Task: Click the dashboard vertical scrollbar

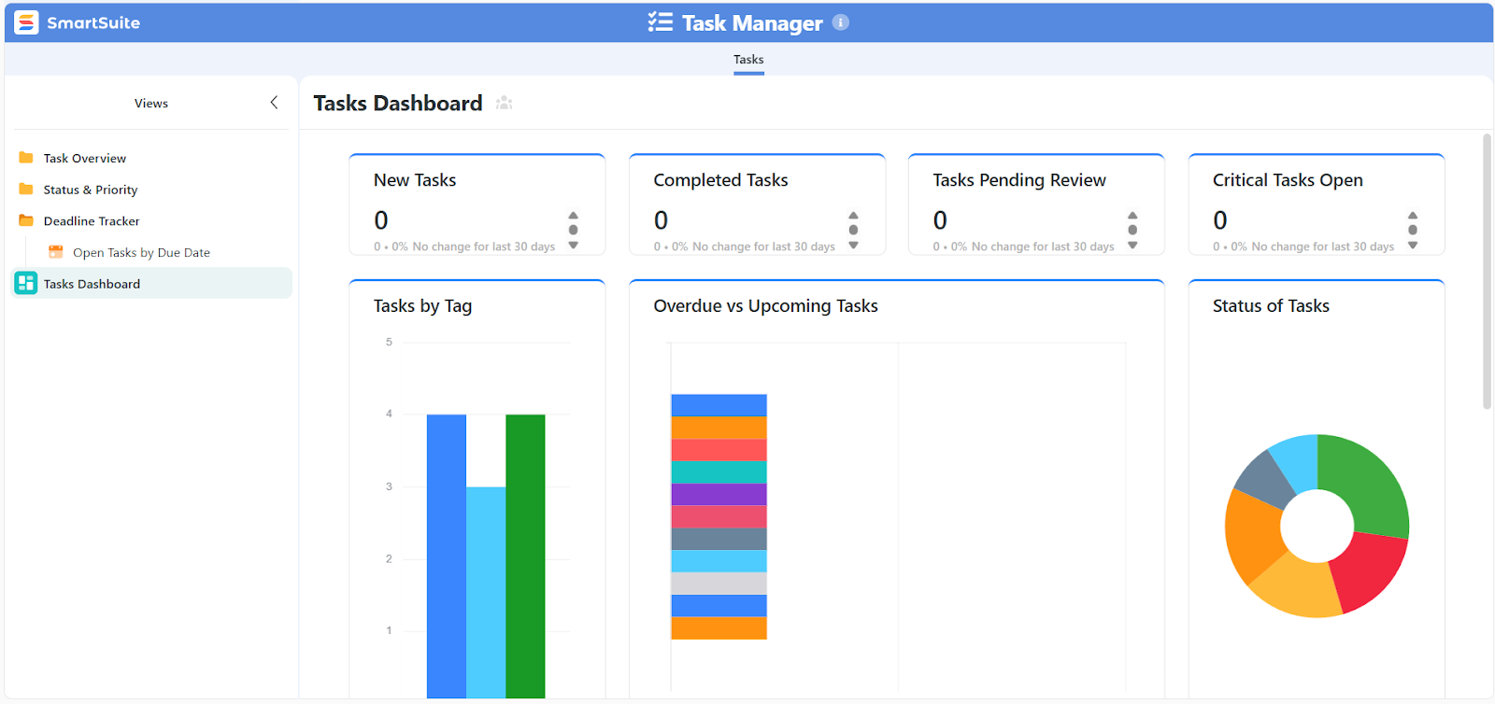Action: pyautogui.click(x=1487, y=271)
